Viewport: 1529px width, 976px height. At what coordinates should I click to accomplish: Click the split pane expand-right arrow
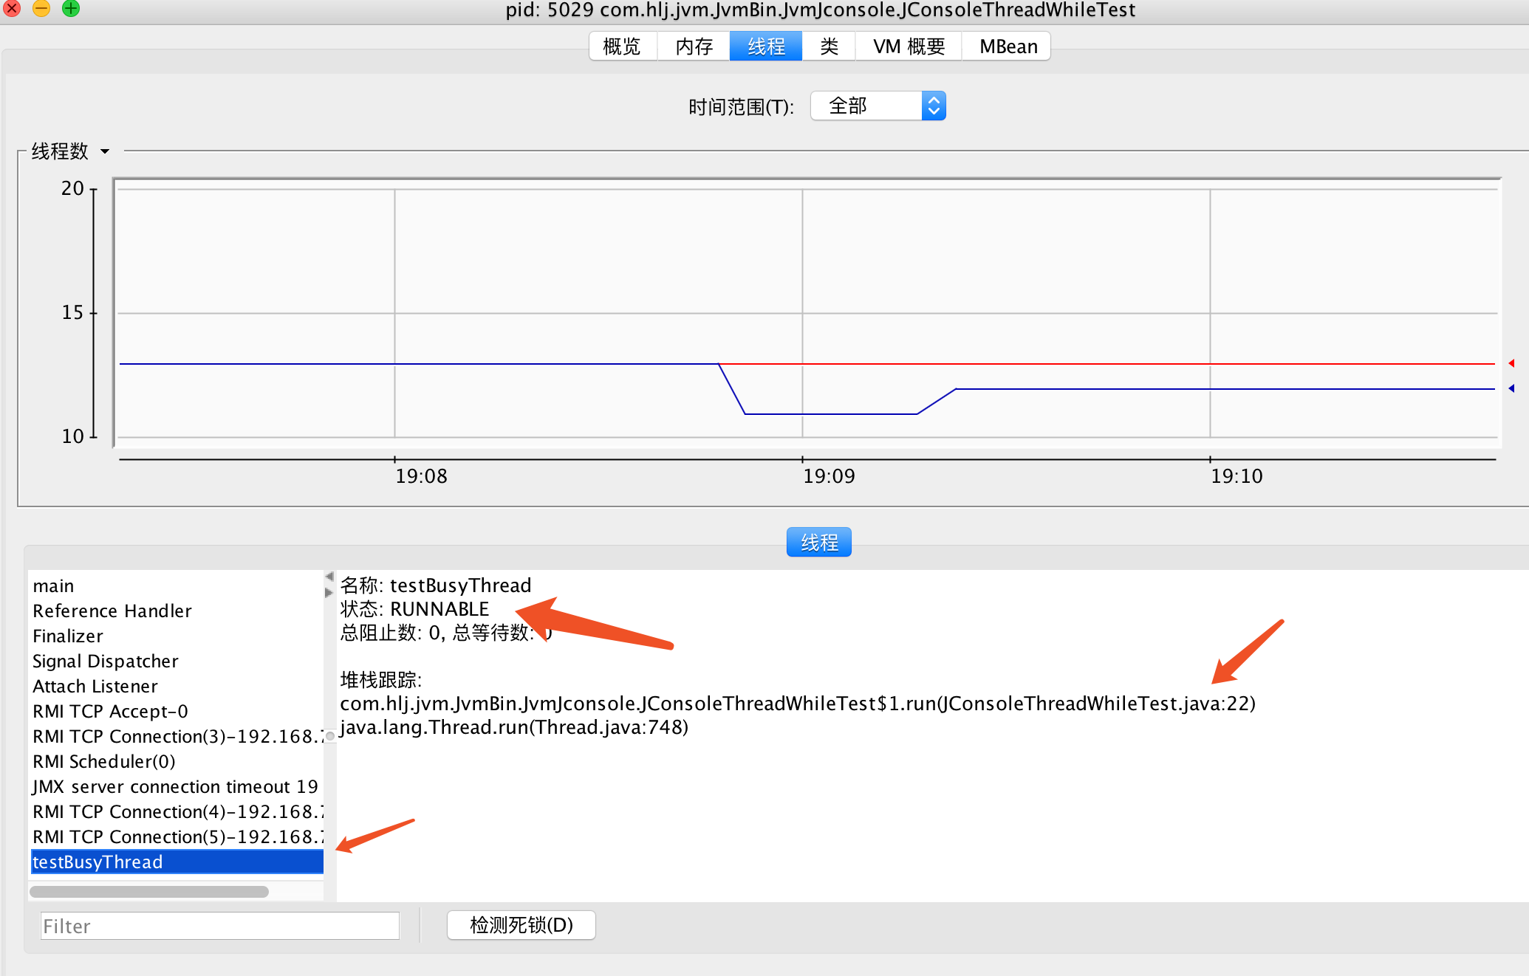coord(329,592)
